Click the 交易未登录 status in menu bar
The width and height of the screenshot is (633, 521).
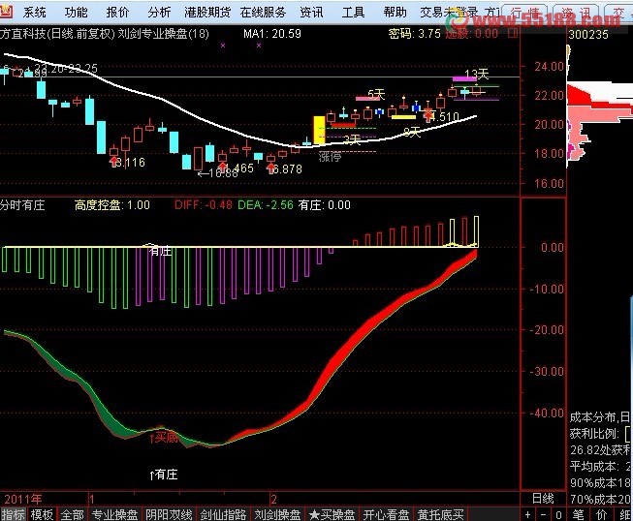449,13
